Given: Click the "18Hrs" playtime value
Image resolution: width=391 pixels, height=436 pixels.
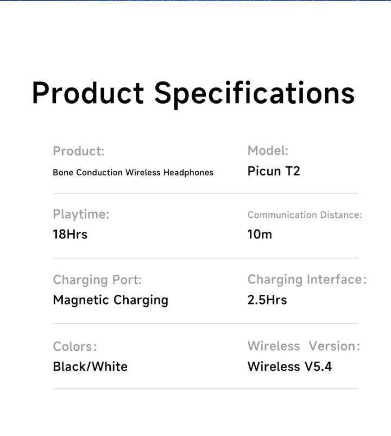Looking at the screenshot, I should (x=70, y=235).
